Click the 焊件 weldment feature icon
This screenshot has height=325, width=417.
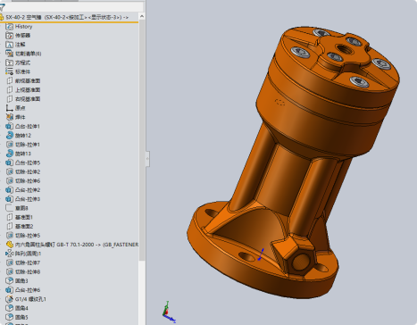[x=10, y=117]
